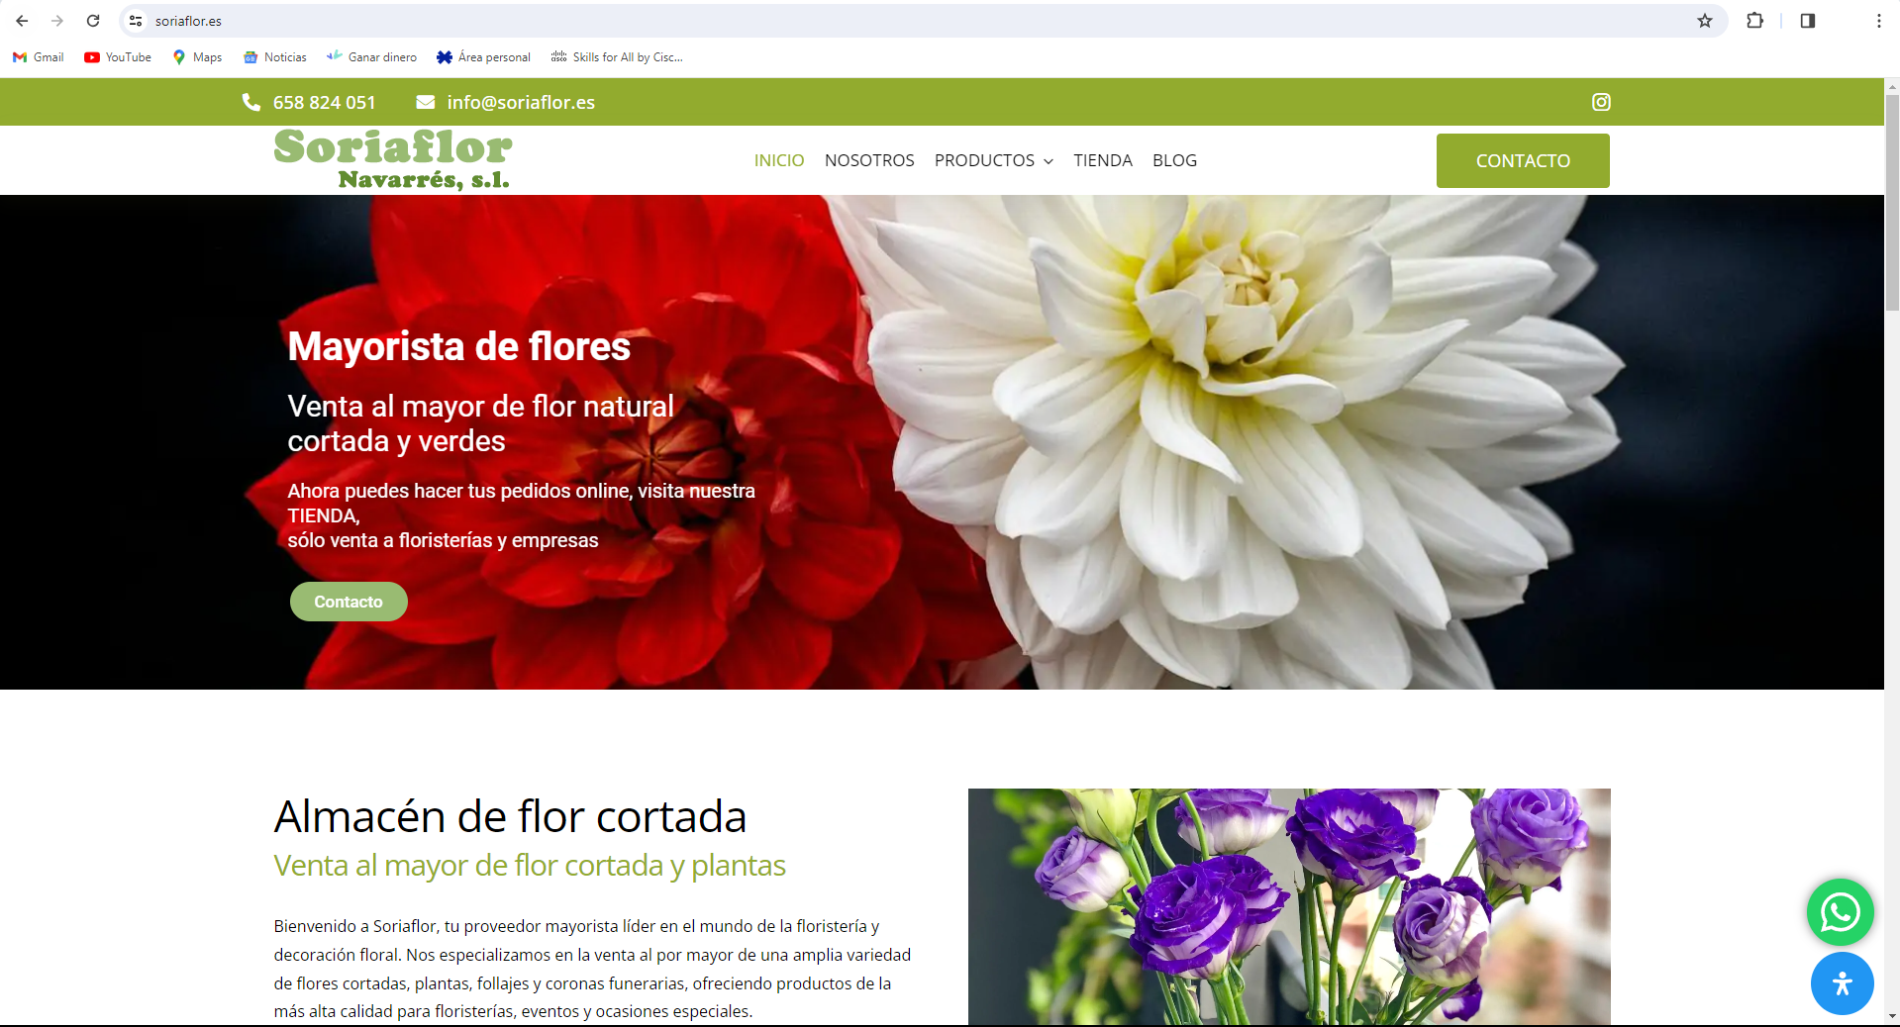
Task: Open Soriaflor's Instagram icon
Action: pyautogui.click(x=1601, y=102)
